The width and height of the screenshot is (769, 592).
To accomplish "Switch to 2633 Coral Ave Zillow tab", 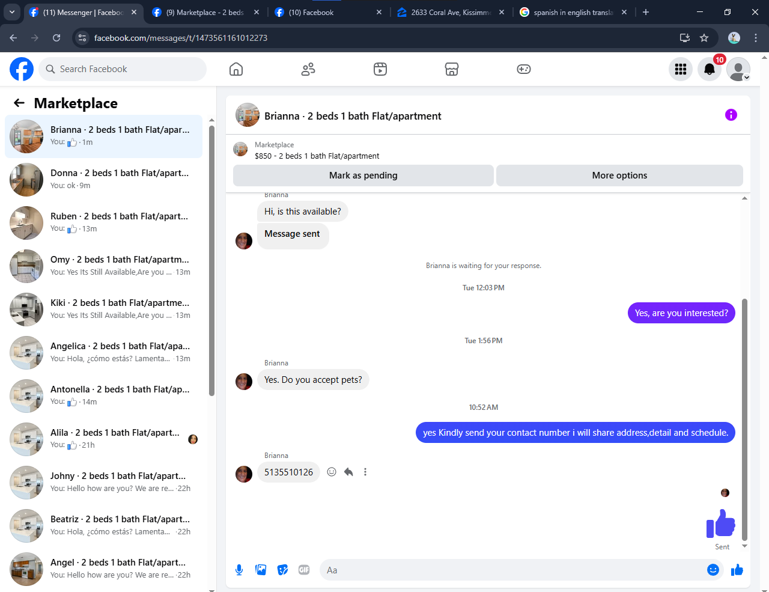I will [451, 12].
